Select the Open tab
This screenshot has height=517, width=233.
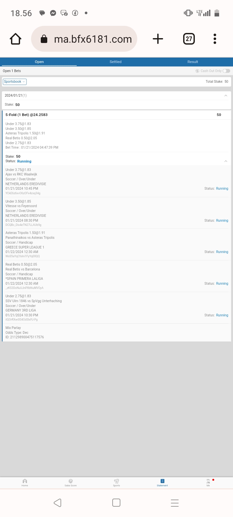pyautogui.click(x=39, y=62)
